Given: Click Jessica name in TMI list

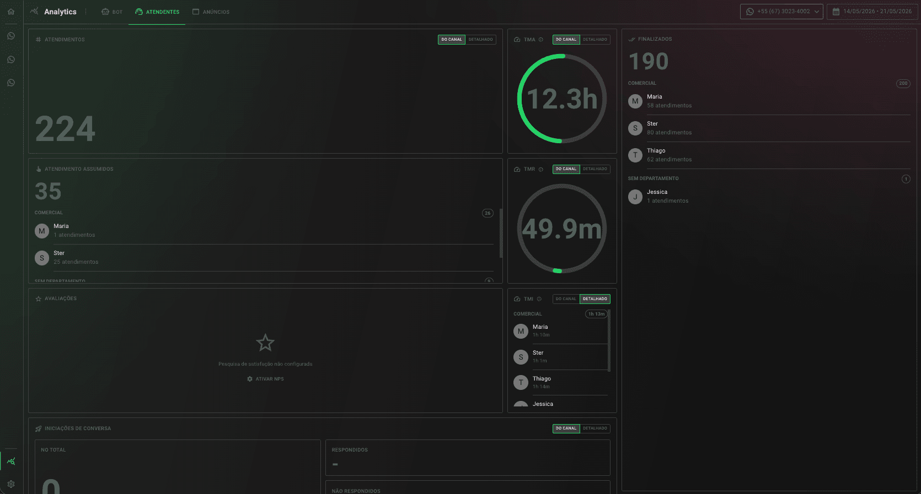Looking at the screenshot, I should pyautogui.click(x=543, y=404).
